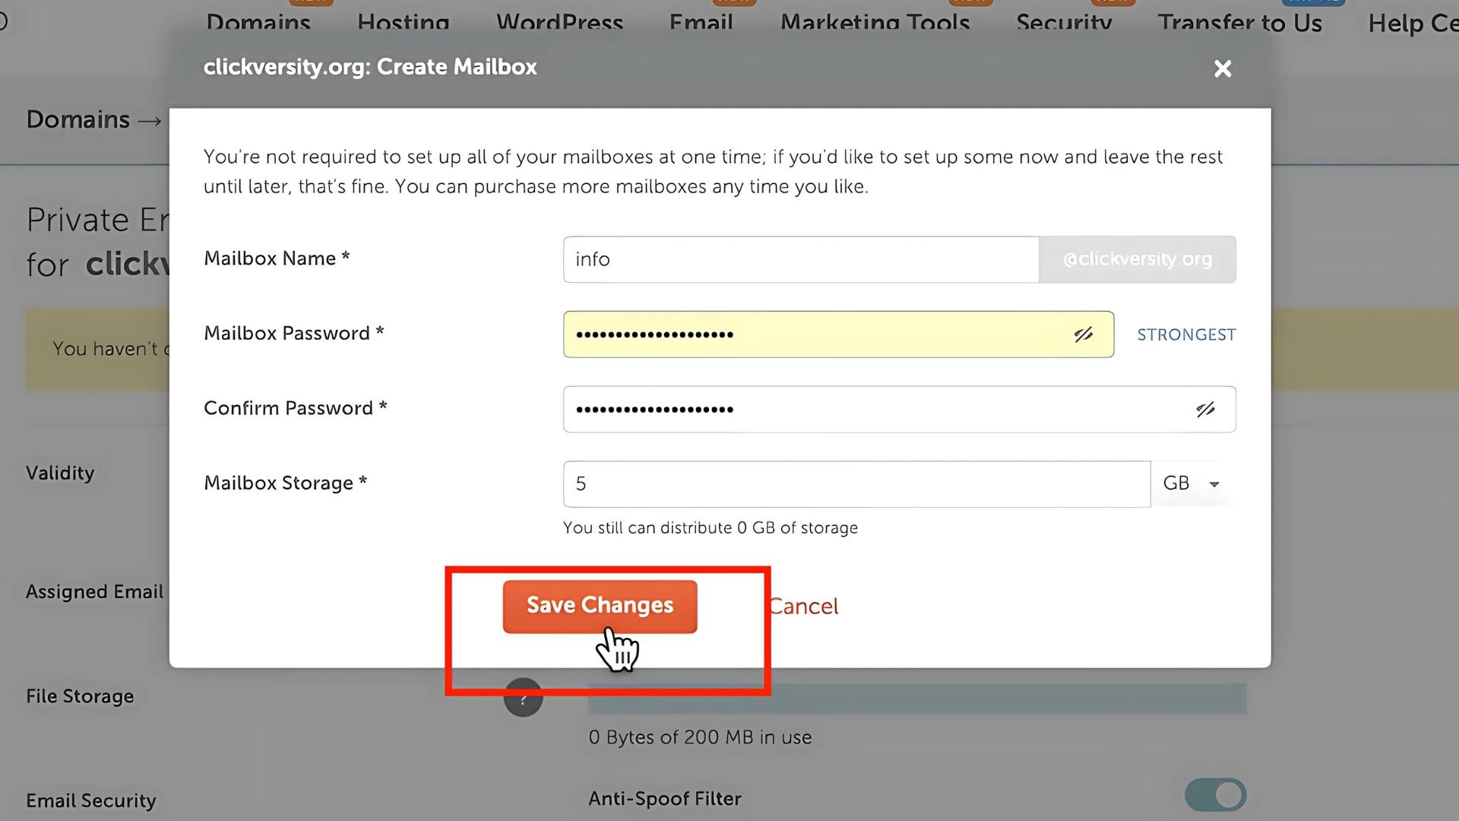Image resolution: width=1459 pixels, height=821 pixels.
Task: Click the Transfer to Us link
Action: pyautogui.click(x=1240, y=23)
